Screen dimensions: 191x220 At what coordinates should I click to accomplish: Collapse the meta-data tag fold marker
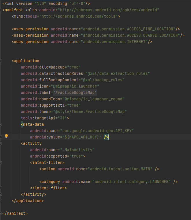pyautogui.click(x=1, y=124)
